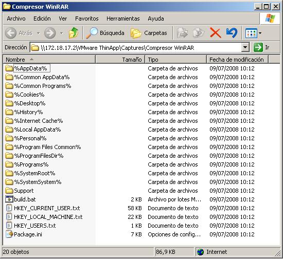Select the HKEY_CURRENT_USER.txt file icon
Screen dimensions: 283x259
(x=9, y=208)
